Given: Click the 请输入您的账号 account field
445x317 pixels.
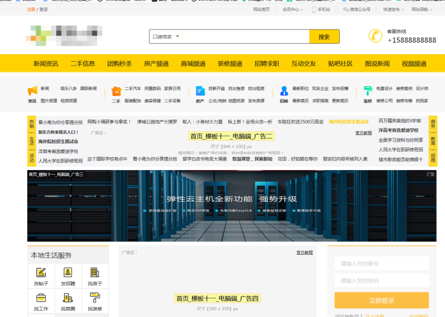Looking at the screenshot, I should point(382,264).
